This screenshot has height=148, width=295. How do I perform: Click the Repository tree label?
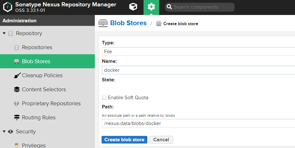click(x=29, y=33)
